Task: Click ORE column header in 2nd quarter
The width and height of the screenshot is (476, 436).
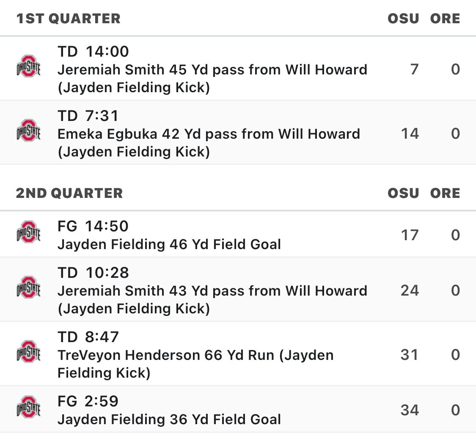Action: tap(445, 193)
